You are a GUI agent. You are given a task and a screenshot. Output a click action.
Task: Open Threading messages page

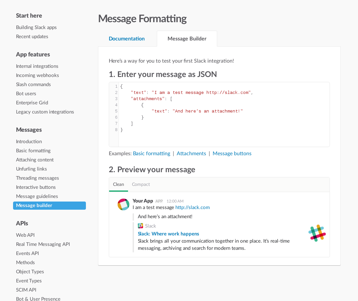pos(38,178)
